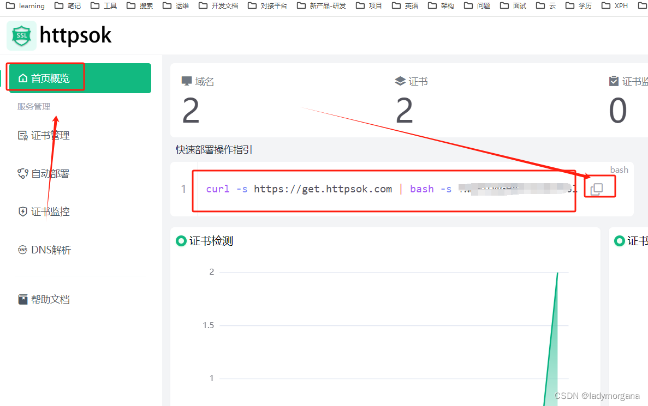Screen dimensions: 648x406
Task: Click the certificate management icon
Action: point(23,135)
